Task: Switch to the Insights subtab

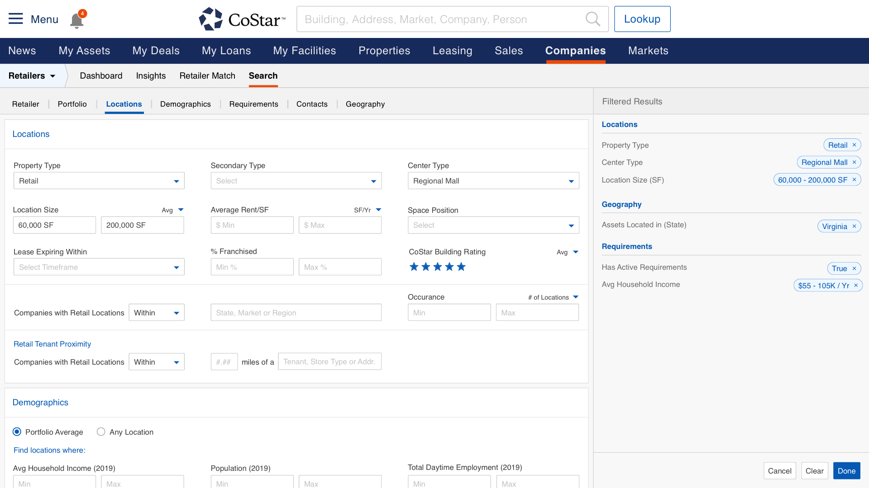Action: coord(151,76)
